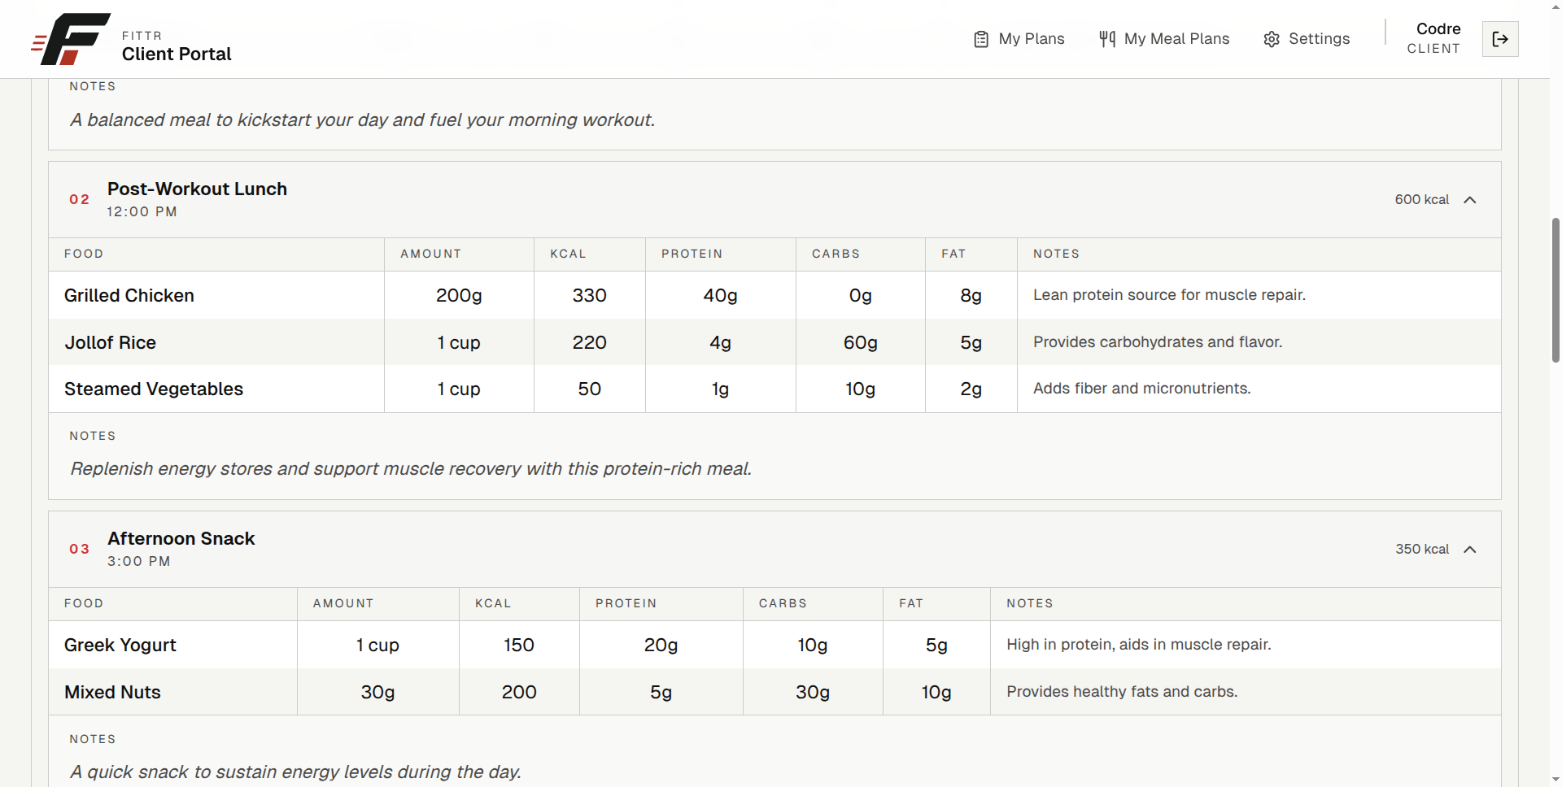Click the clipboard icon beside My Plans
Screen dimensions: 1562x787
[x=981, y=39]
